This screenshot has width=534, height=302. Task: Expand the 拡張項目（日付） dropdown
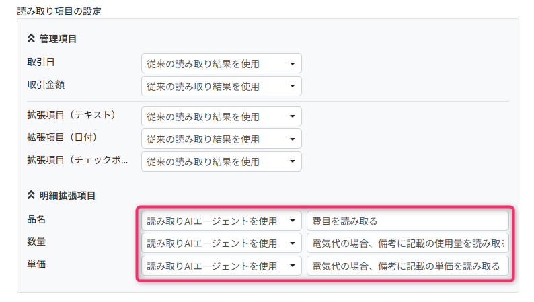[221, 139]
